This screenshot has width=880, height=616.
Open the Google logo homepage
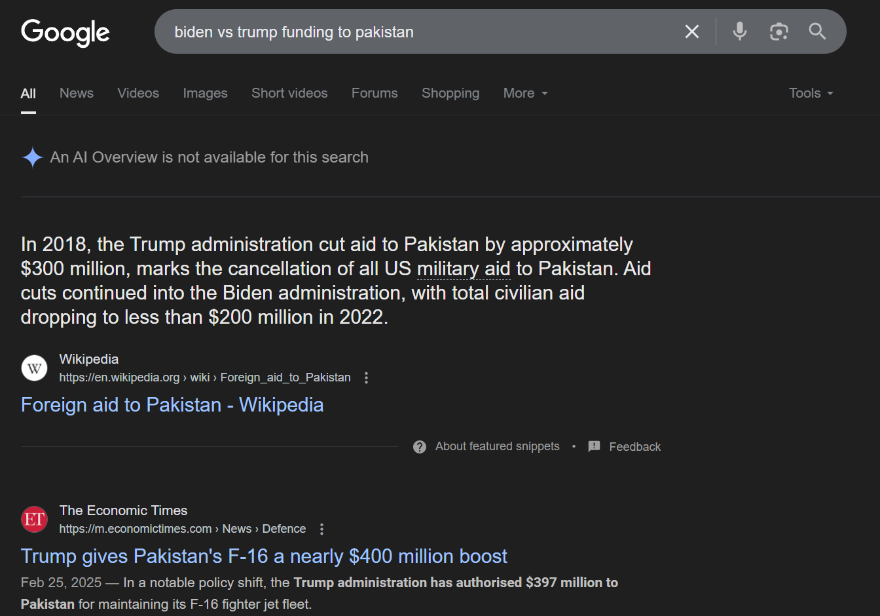[65, 33]
